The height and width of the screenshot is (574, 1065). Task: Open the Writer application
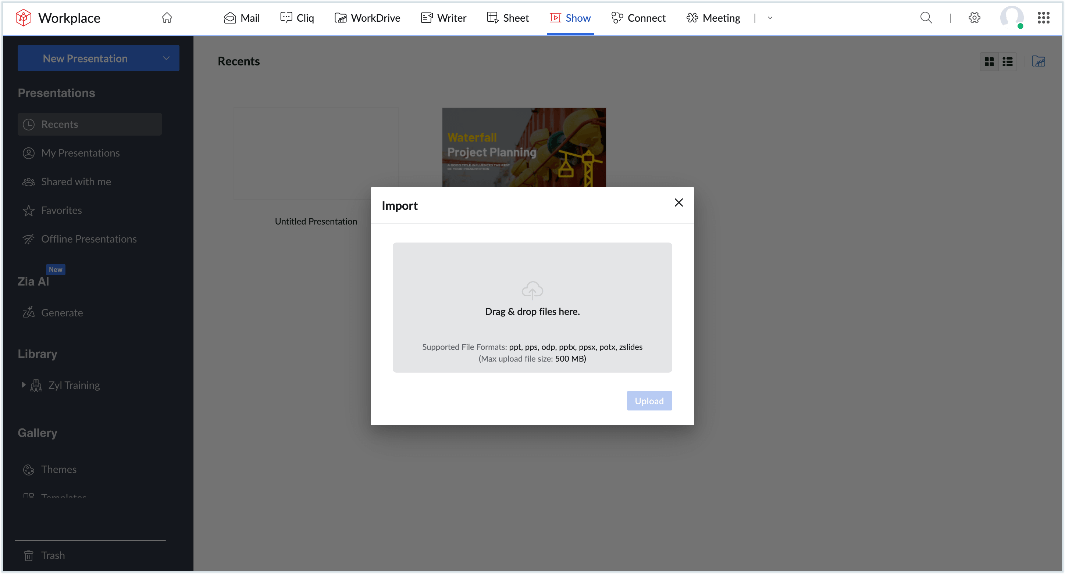pos(443,18)
